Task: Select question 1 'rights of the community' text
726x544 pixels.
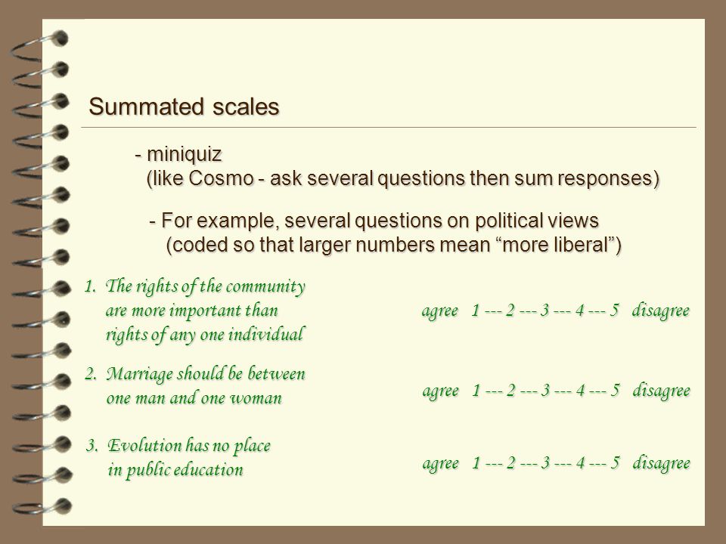Action: [x=195, y=311]
